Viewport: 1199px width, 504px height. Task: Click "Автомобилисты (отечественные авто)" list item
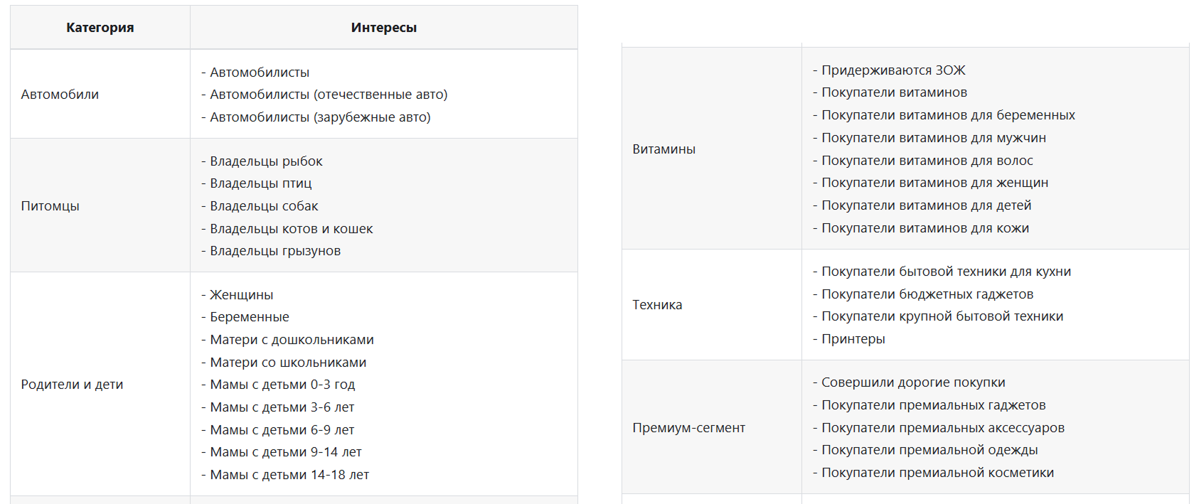tap(329, 95)
